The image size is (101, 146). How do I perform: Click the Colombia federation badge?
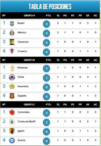12,112
